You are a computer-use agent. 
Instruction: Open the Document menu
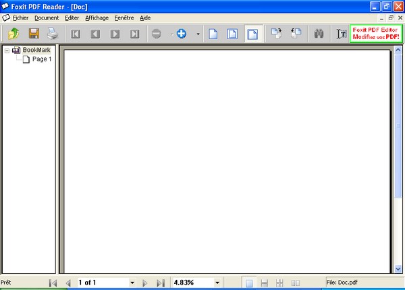click(47, 18)
